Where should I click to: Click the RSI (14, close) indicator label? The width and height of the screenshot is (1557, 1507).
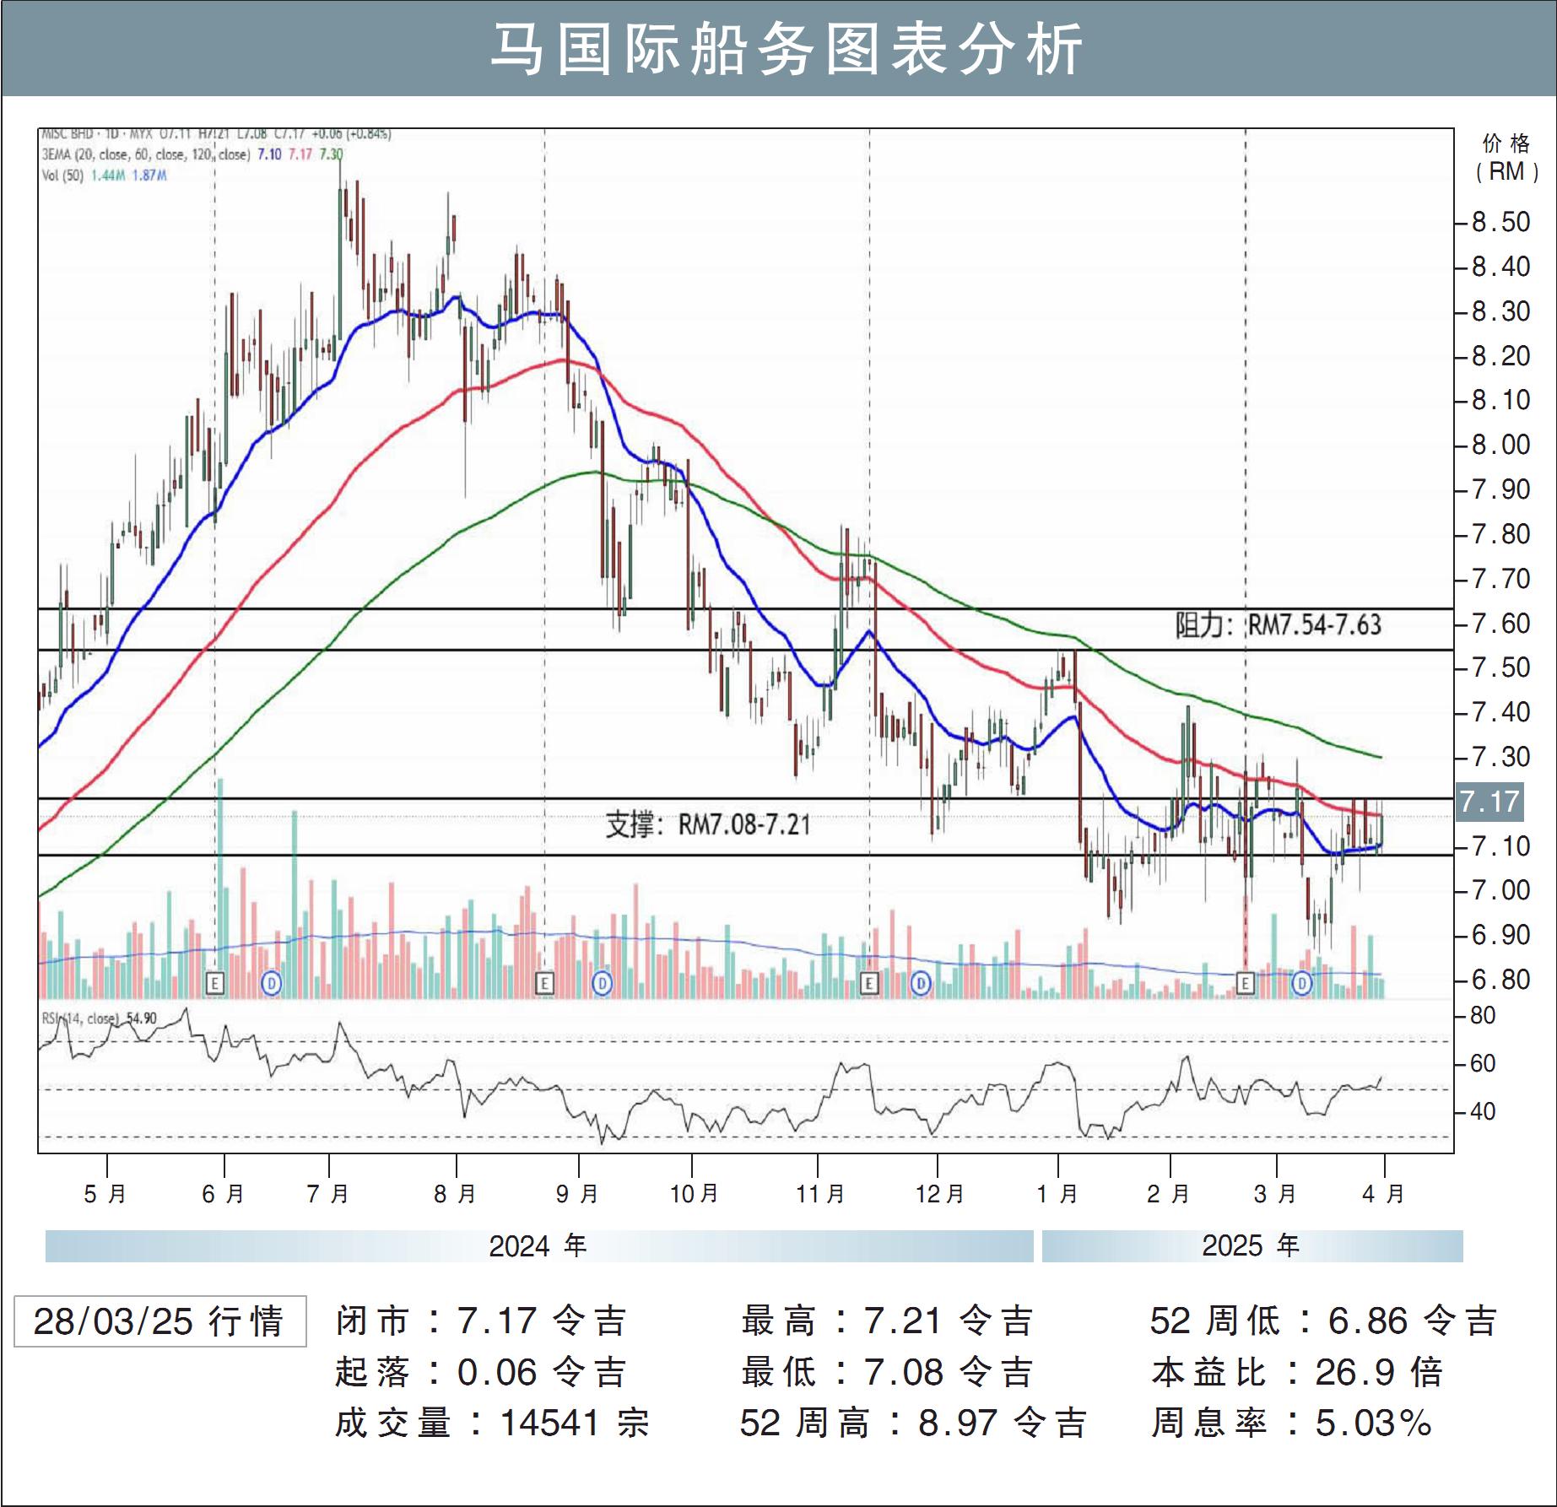coord(99,1018)
